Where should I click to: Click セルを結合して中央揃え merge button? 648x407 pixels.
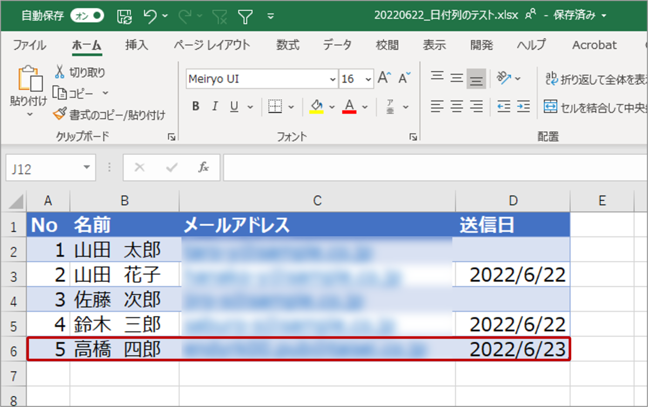(x=596, y=106)
